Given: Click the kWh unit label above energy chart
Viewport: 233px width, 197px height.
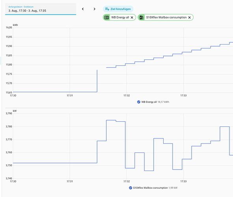Looking at the screenshot, I should (15, 25).
